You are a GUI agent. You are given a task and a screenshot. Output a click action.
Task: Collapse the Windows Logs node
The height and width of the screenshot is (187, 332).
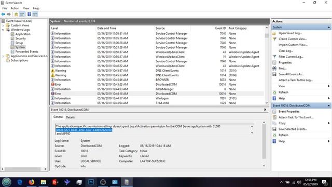3,30
